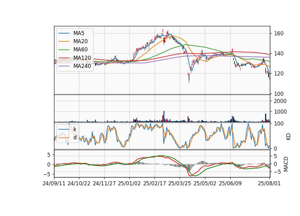The image size is (300, 216).
Task: Click the 140 price axis label
Action: click(279, 54)
